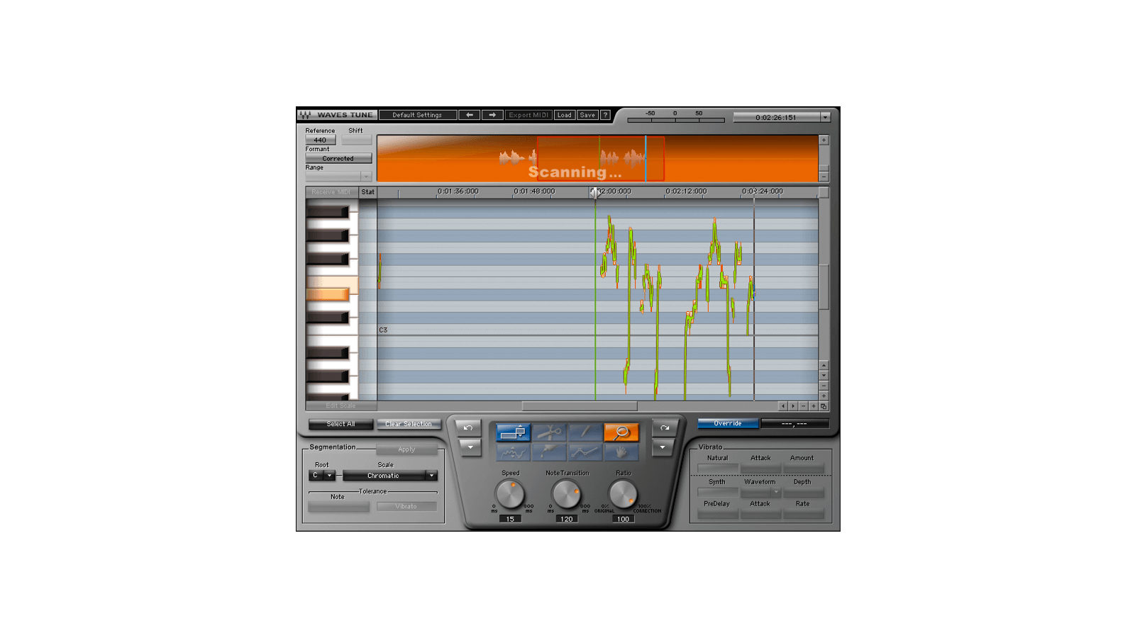Open the Undo history dropdown
1135x638 pixels.
coord(469,447)
